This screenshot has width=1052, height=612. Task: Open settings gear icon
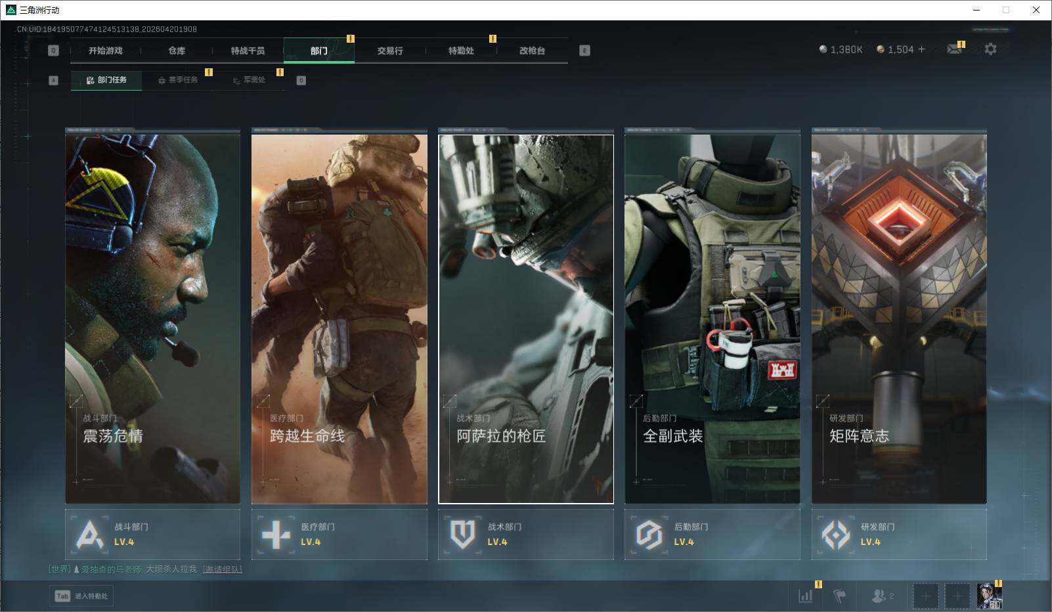(x=990, y=49)
